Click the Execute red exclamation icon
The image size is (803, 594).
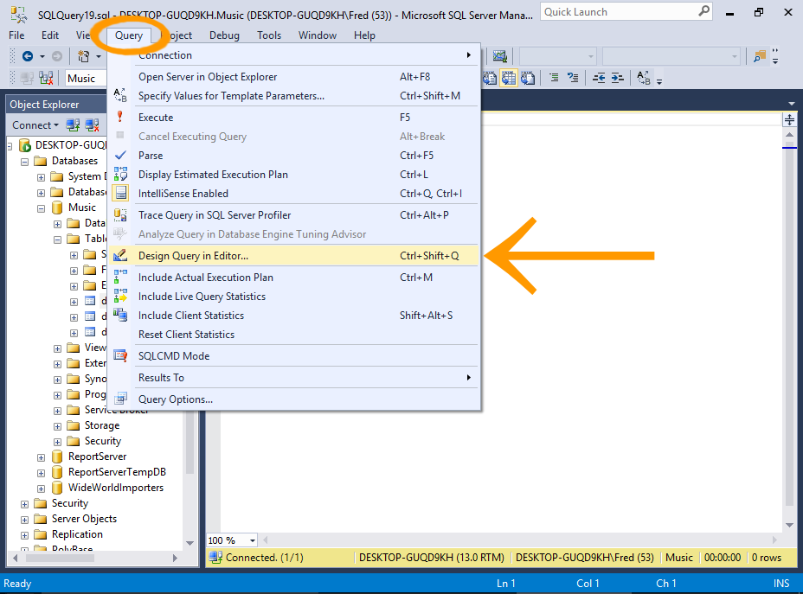pyautogui.click(x=120, y=118)
